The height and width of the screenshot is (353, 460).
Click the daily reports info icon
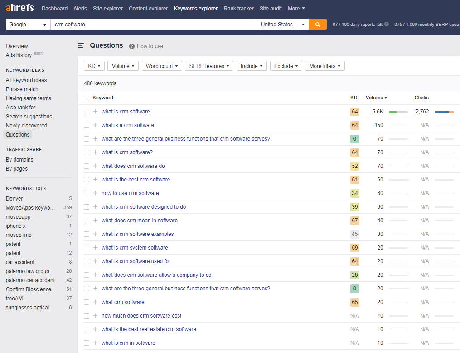(387, 24)
